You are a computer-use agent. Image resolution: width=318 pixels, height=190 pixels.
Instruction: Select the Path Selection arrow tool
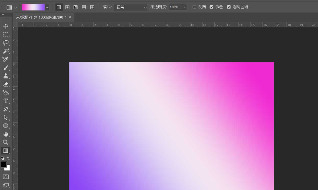[6, 118]
